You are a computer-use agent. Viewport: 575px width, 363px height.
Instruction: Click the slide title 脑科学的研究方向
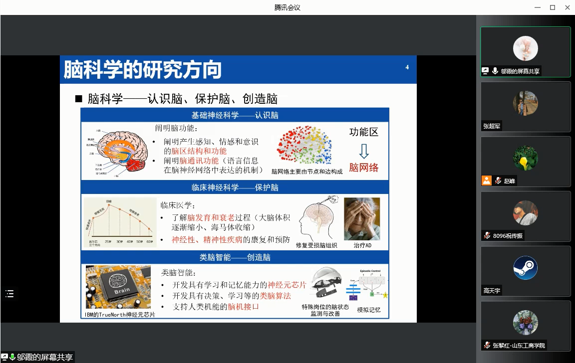click(143, 69)
